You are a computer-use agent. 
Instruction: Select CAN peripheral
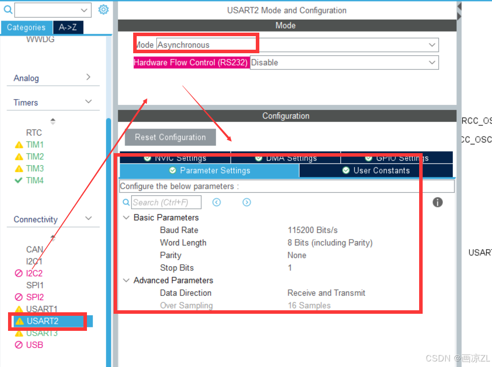click(x=35, y=250)
